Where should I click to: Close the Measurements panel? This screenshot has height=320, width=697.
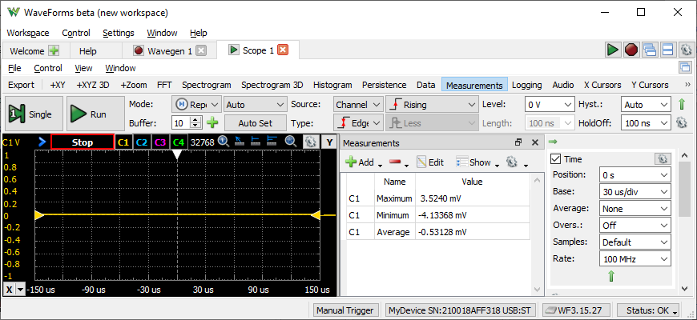tap(535, 142)
